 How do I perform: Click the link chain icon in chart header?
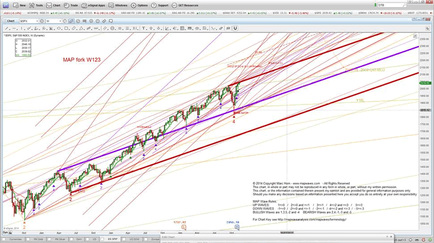pos(104,21)
